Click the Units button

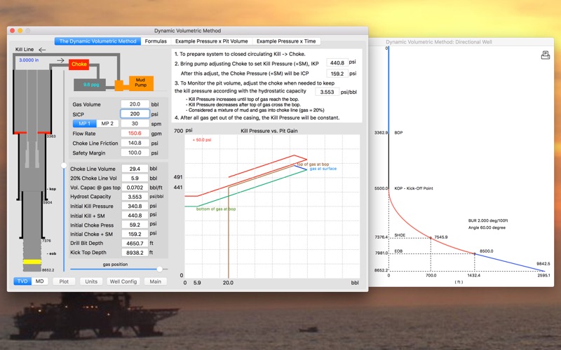pyautogui.click(x=91, y=281)
